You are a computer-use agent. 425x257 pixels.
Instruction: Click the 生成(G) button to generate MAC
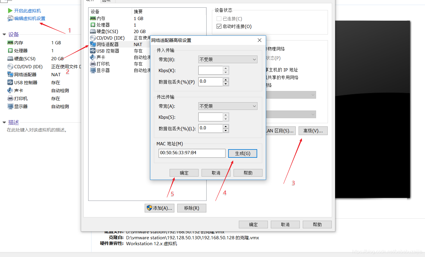(243, 153)
